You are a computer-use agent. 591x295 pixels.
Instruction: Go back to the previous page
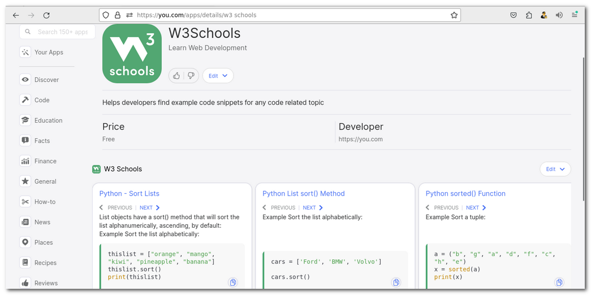(x=15, y=15)
